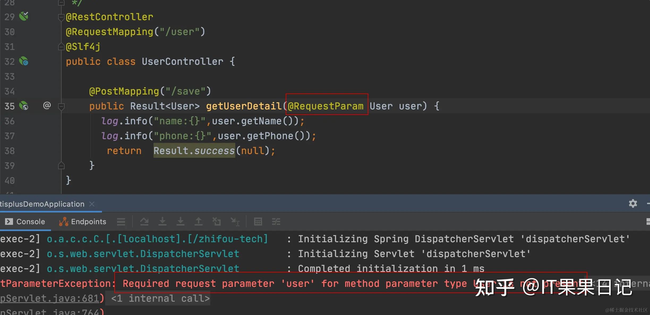This screenshot has height=315, width=650.
Task: Click line number 33 in the gutter
Action: [x=10, y=76]
